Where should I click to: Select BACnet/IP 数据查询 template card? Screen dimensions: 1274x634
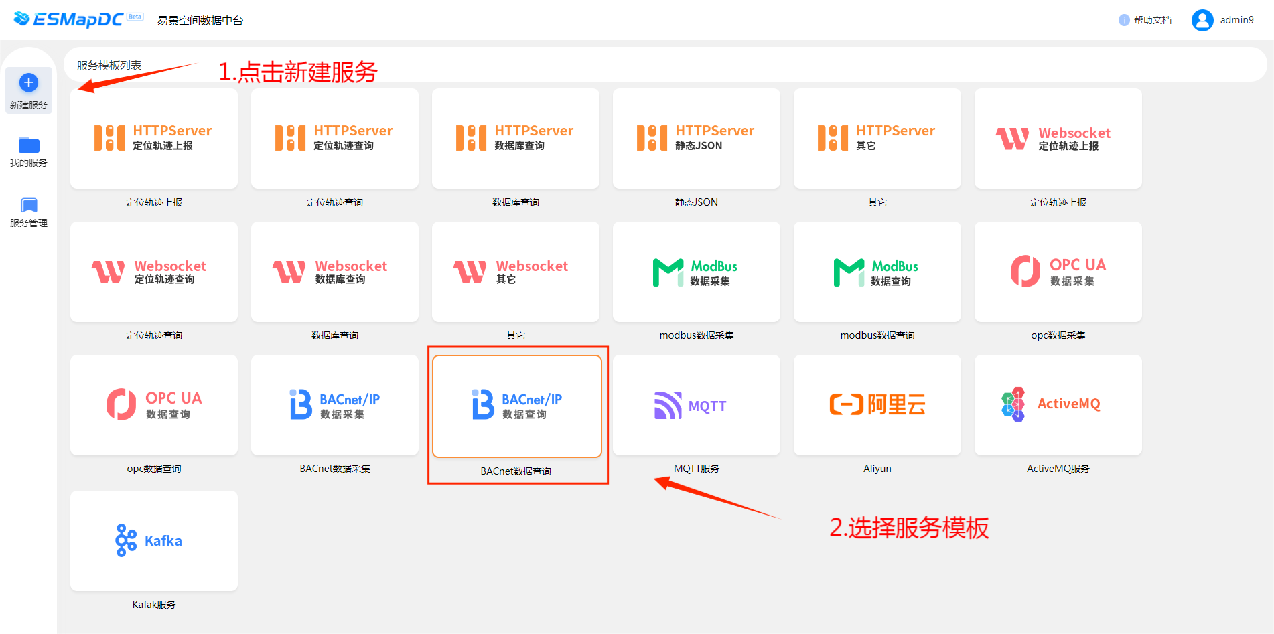click(x=517, y=406)
